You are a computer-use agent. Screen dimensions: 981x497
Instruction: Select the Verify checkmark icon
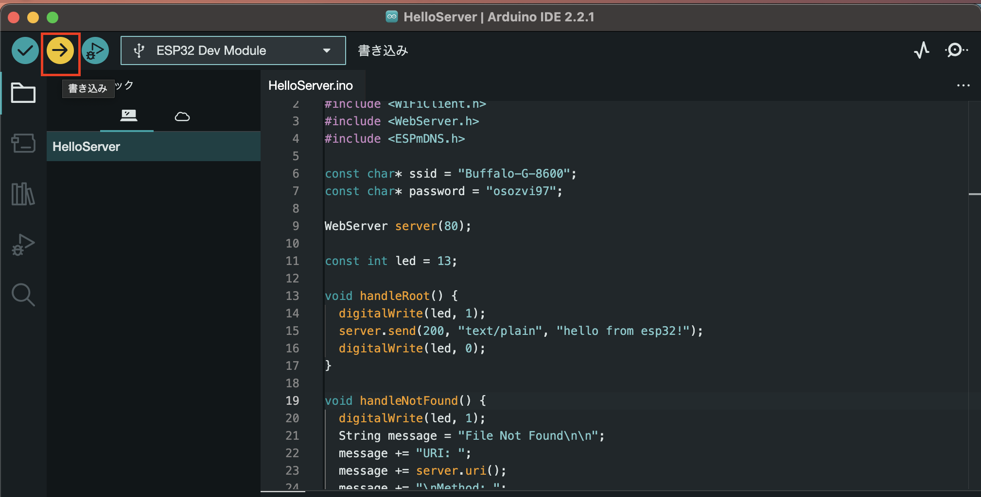[x=25, y=50]
